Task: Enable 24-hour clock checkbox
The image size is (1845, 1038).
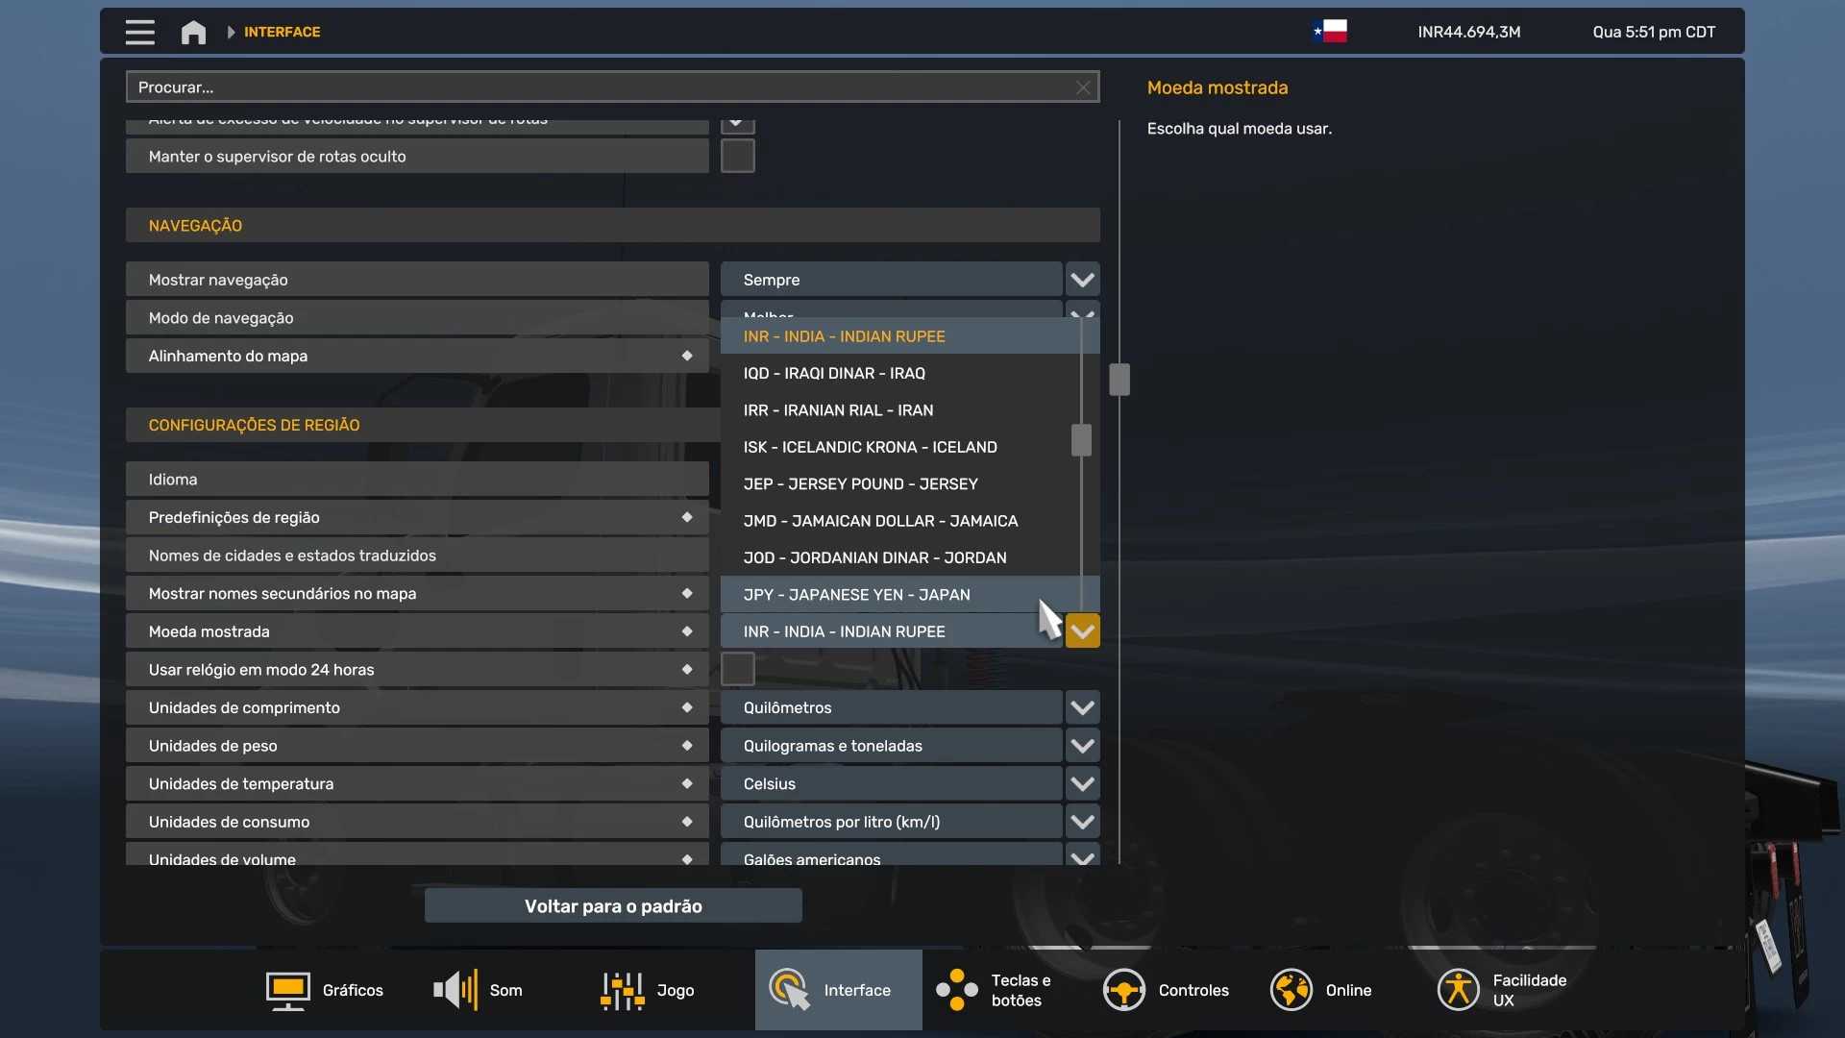Action: click(737, 669)
